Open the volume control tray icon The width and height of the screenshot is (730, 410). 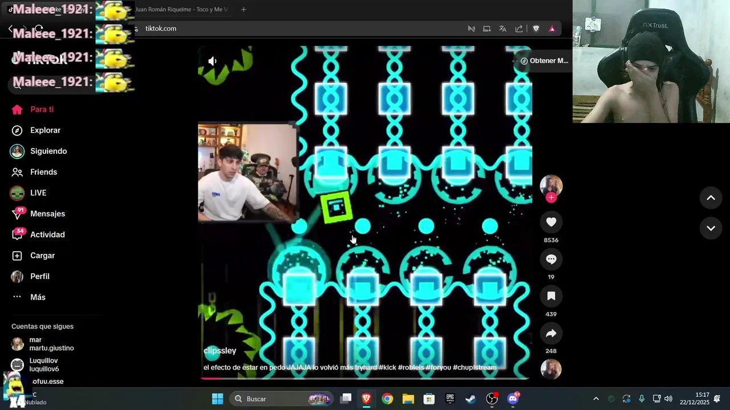[x=668, y=399]
